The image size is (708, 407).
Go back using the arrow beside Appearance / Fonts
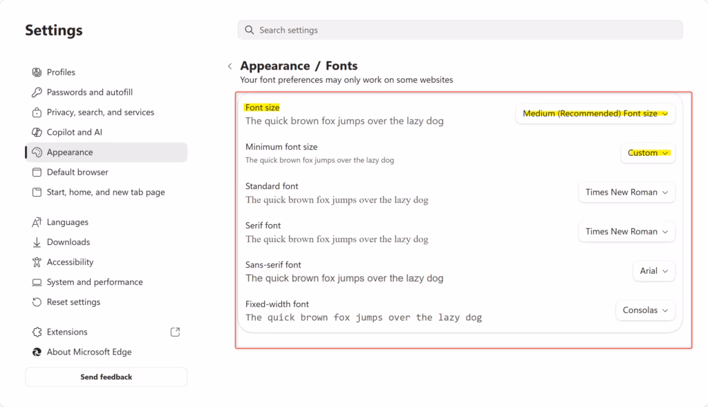coord(230,66)
